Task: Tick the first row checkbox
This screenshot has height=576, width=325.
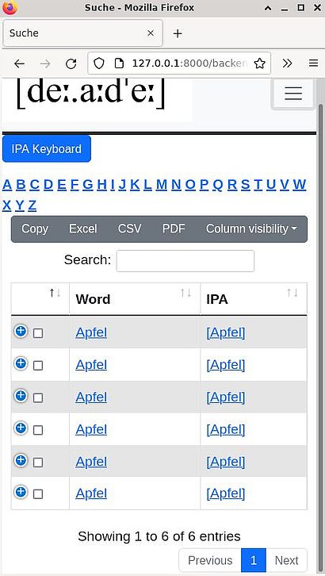Action: pyautogui.click(x=38, y=333)
